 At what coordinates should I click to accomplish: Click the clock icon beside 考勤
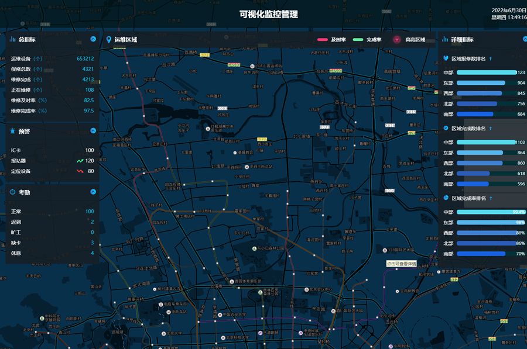coord(13,192)
